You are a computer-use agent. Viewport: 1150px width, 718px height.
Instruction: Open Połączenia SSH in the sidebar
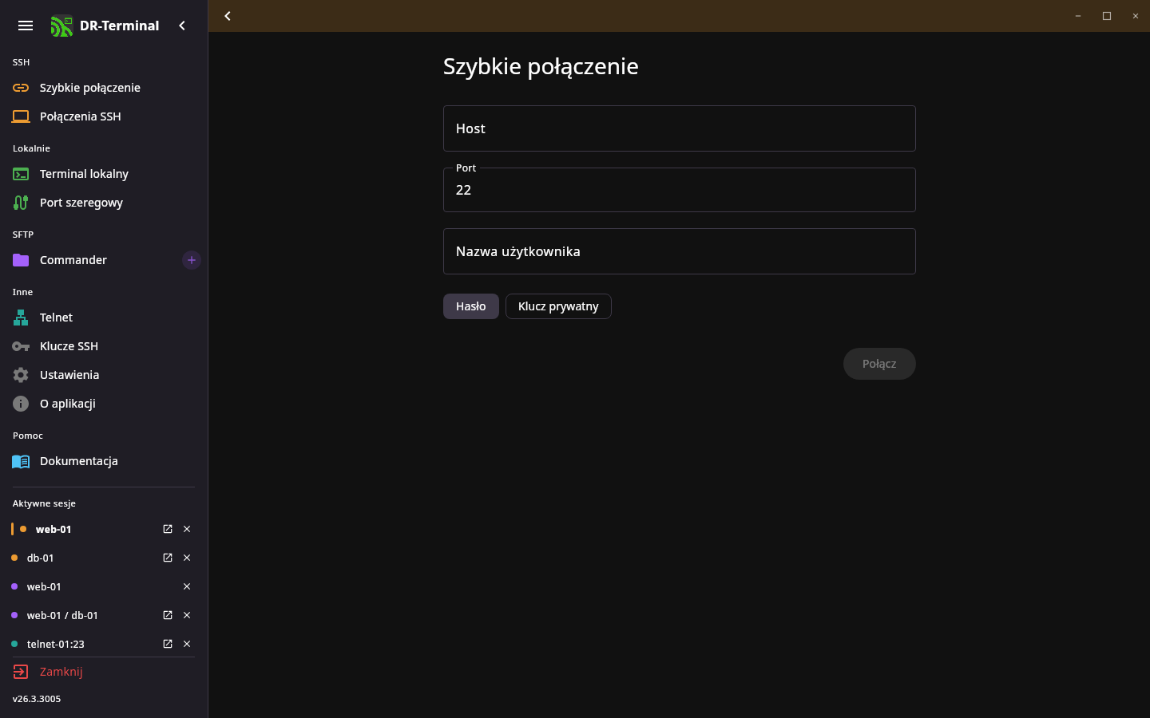[x=104, y=116]
